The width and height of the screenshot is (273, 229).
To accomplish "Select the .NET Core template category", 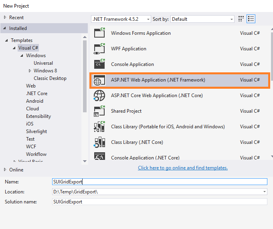I will [36, 94].
